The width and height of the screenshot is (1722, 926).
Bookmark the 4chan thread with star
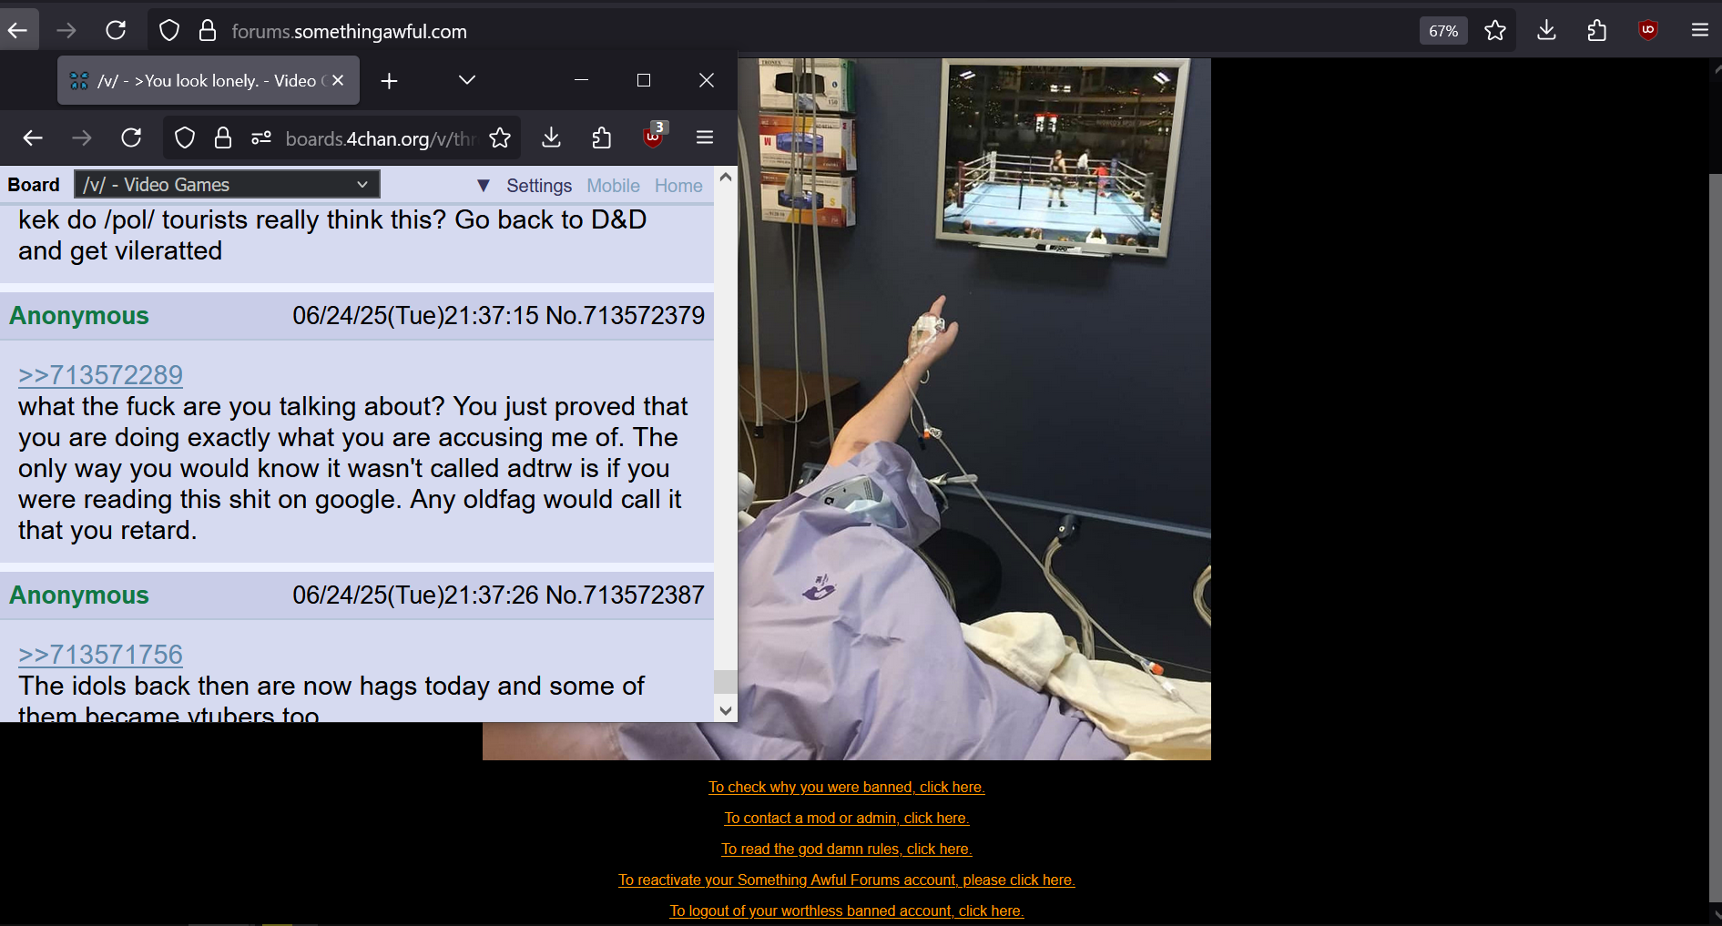pos(500,137)
